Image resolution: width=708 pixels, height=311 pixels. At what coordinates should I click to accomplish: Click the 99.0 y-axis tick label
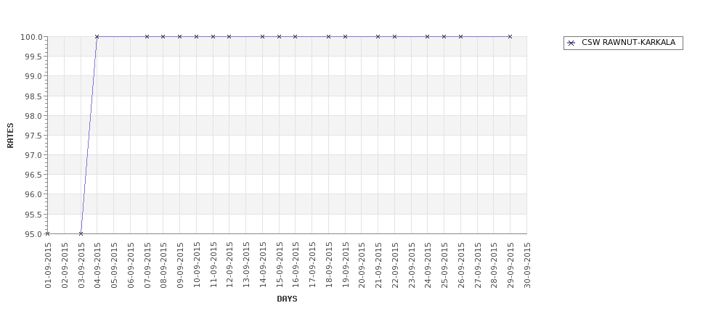[34, 76]
